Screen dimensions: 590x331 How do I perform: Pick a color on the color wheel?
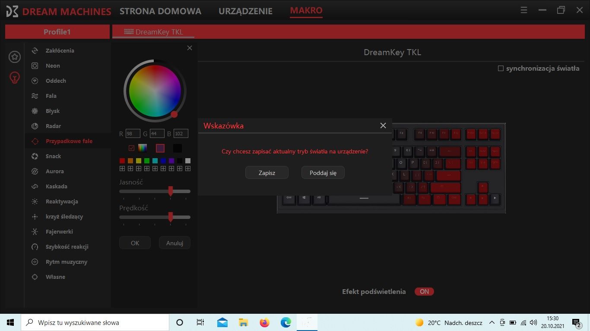pos(155,91)
